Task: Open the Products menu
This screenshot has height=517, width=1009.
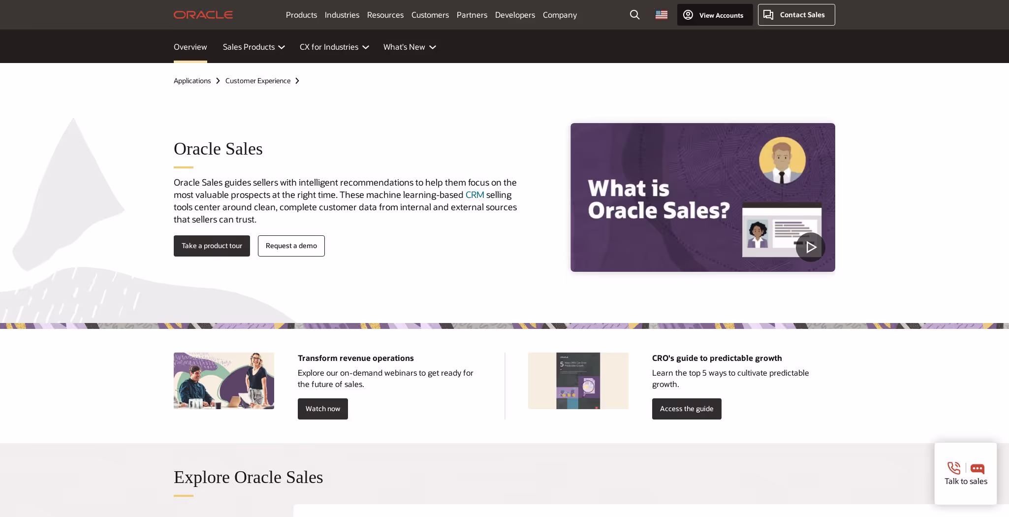Action: click(x=301, y=15)
